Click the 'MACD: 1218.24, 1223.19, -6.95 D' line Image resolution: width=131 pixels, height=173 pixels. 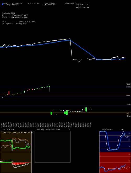pyautogui.click(x=15, y=17)
